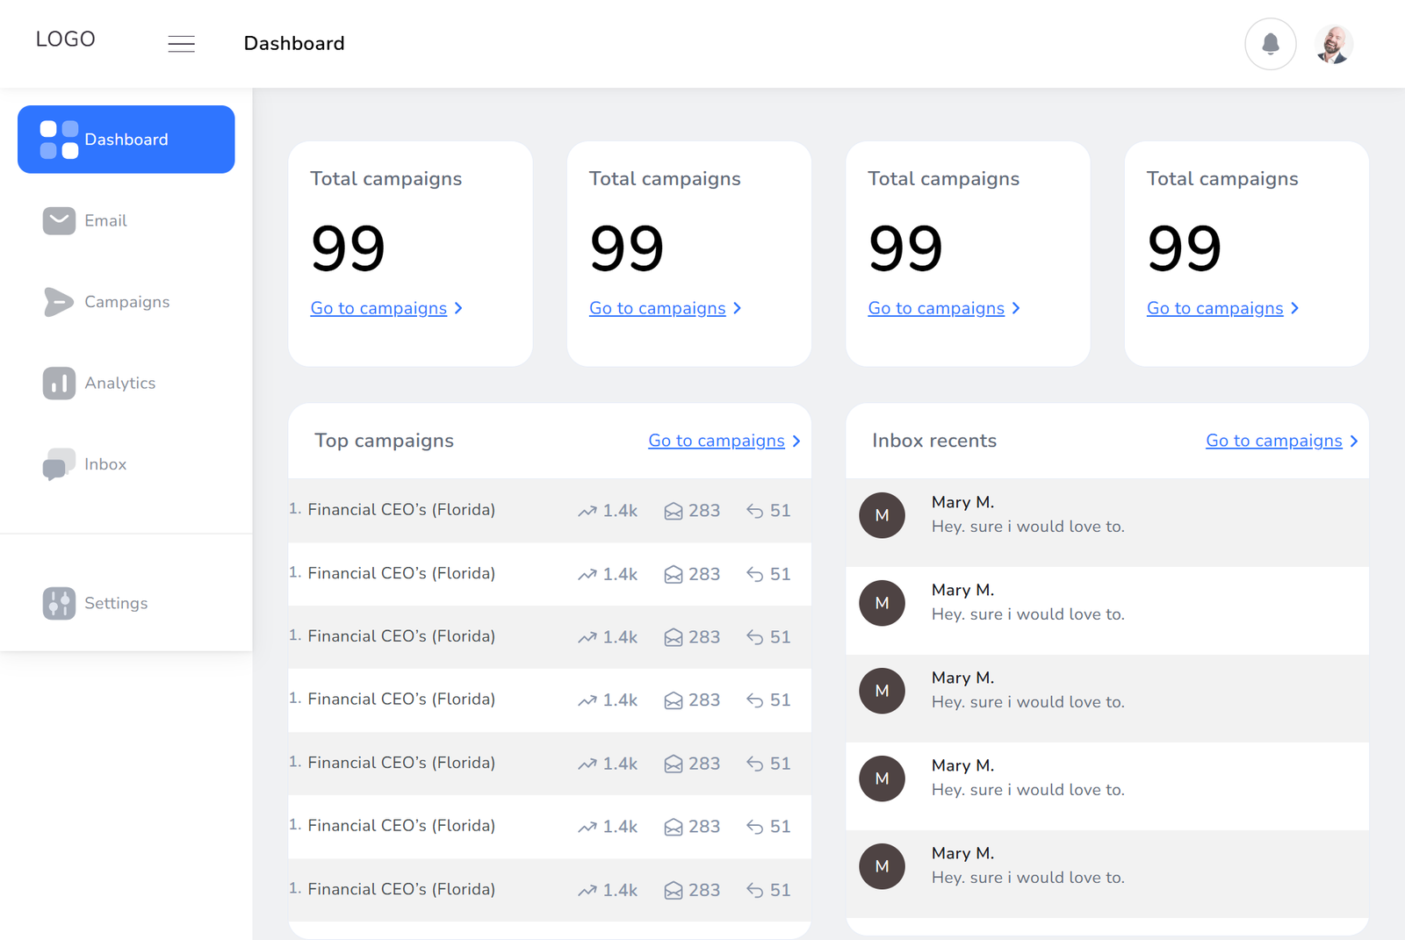Click the Campaigns paper plane icon
The height and width of the screenshot is (940, 1405).
pos(58,302)
